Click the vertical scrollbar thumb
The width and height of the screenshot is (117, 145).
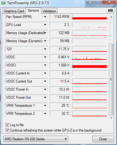[111, 79]
